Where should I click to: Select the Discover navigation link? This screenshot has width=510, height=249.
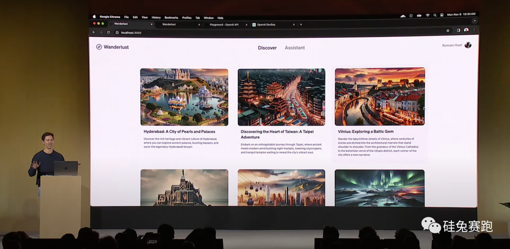(x=267, y=48)
